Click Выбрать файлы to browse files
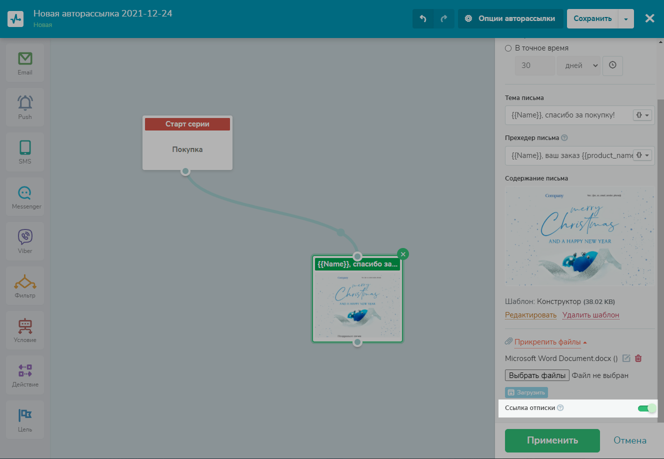Screen dimensions: 664x459 [x=537, y=375]
